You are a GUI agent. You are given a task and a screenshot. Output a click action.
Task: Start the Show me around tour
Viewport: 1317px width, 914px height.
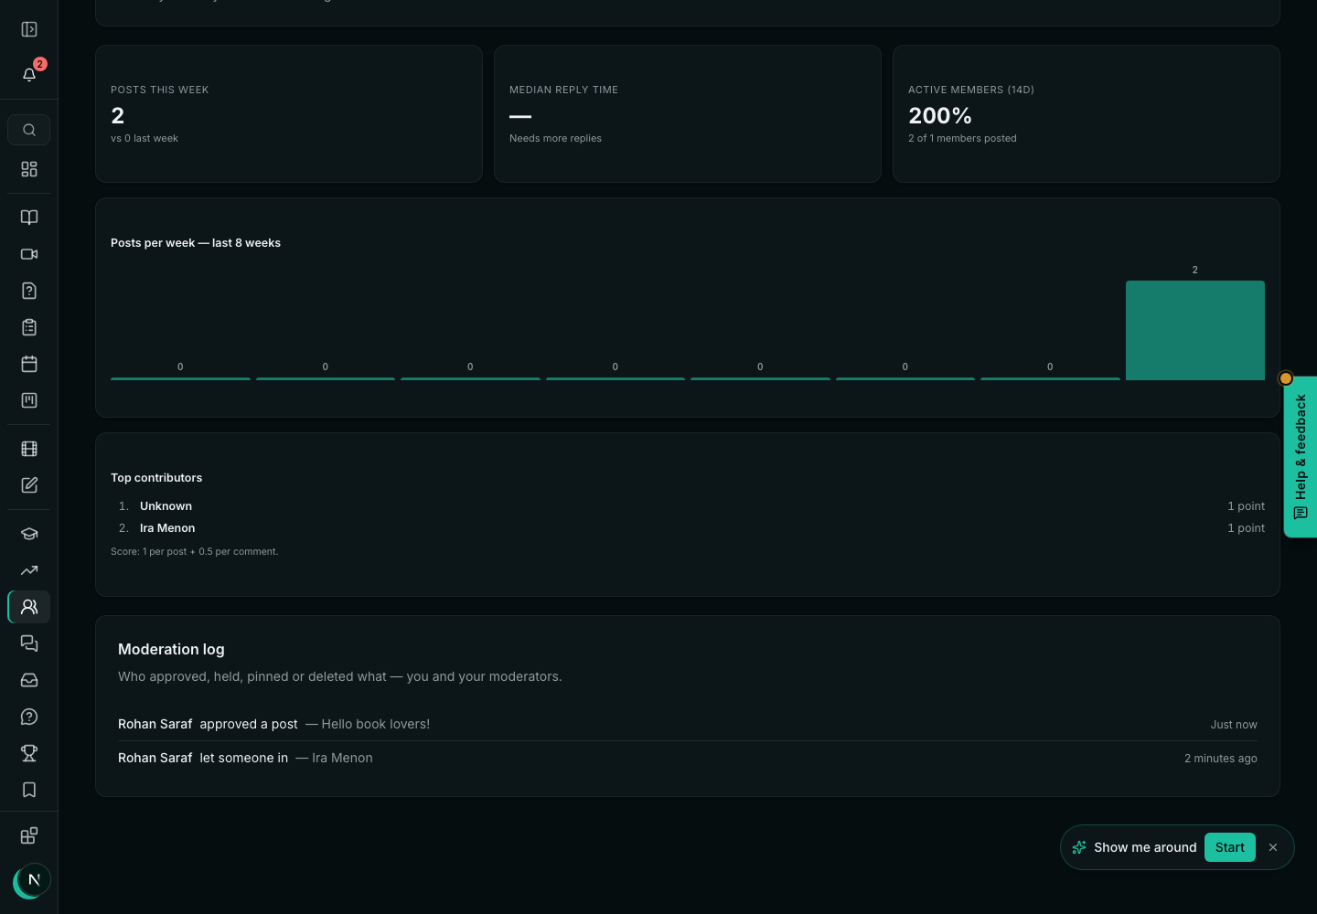1230,847
